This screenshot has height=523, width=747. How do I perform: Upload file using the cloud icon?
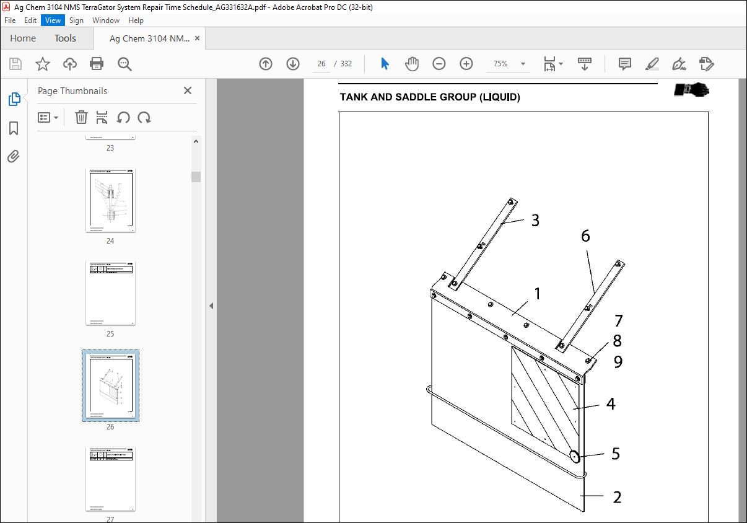[70, 64]
